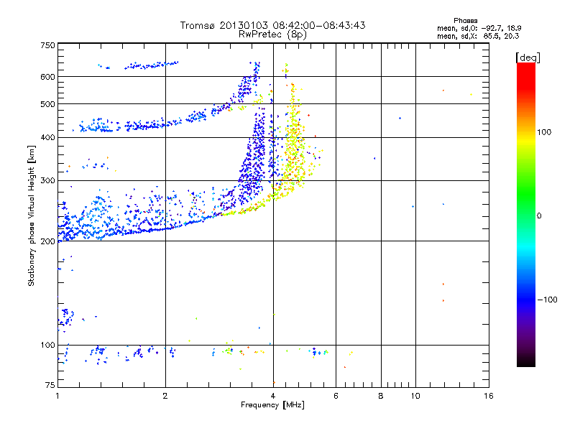Image resolution: width=575 pixels, height=431 pixels.
Task: Click the y-axis label "400"
Action: (47, 138)
